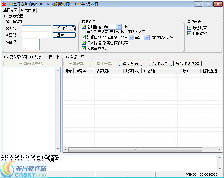The width and height of the screenshot is (224, 178).
Task: Click the 只导出访客QQ button
Action: coord(187,63)
